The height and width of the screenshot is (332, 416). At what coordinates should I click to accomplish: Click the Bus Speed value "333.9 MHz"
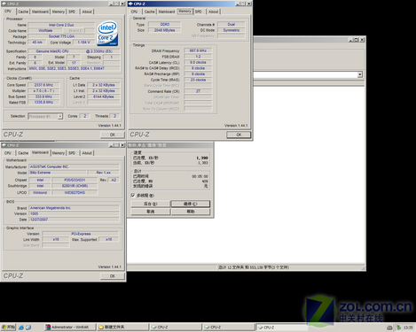(x=43, y=97)
